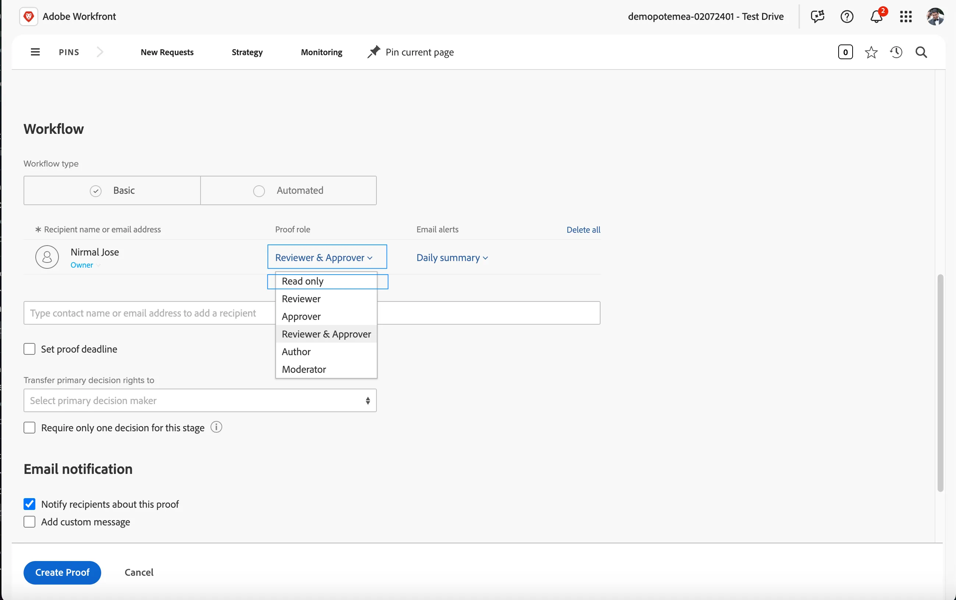Click the Adobe Workfront logo icon
Viewport: 956px width, 600px height.
point(29,16)
